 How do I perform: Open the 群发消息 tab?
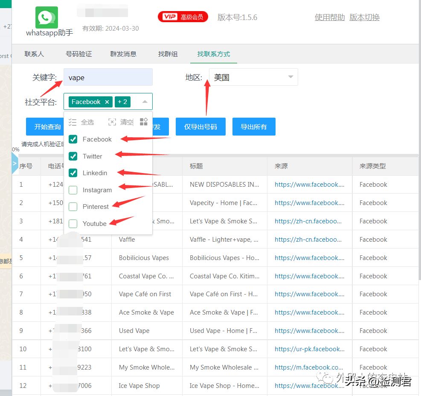click(123, 54)
